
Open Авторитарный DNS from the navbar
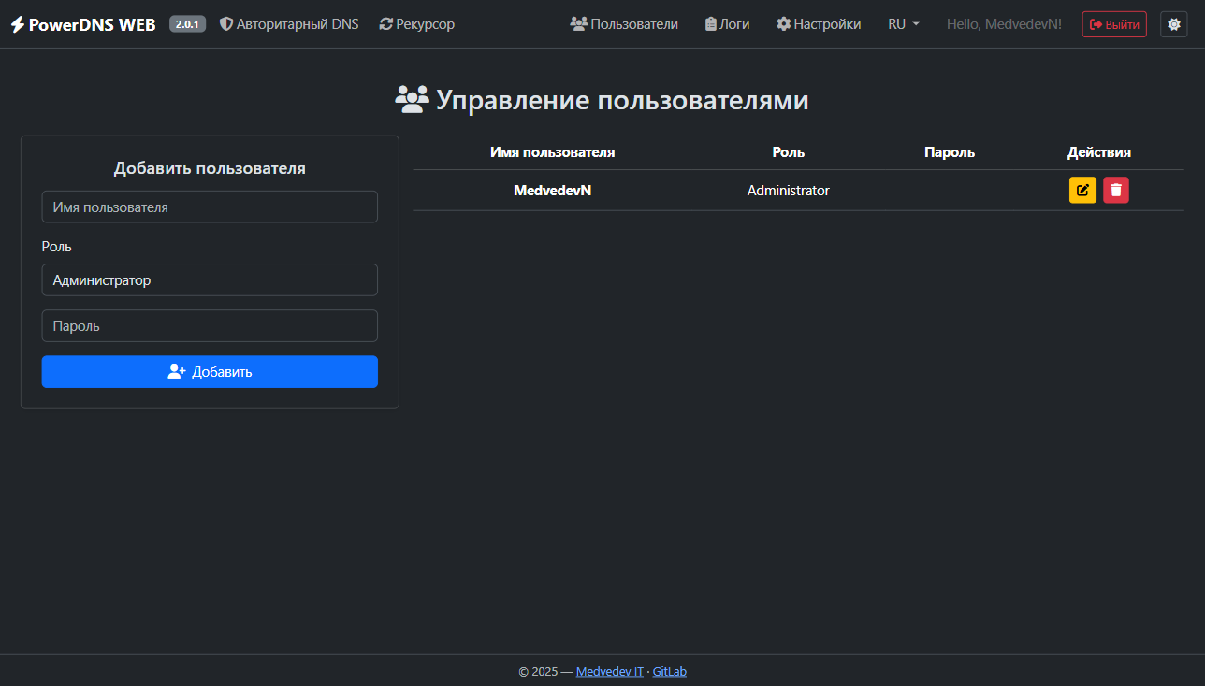pos(289,24)
